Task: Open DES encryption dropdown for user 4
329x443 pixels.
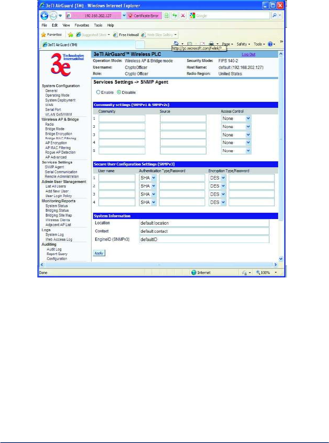Action: (217, 202)
